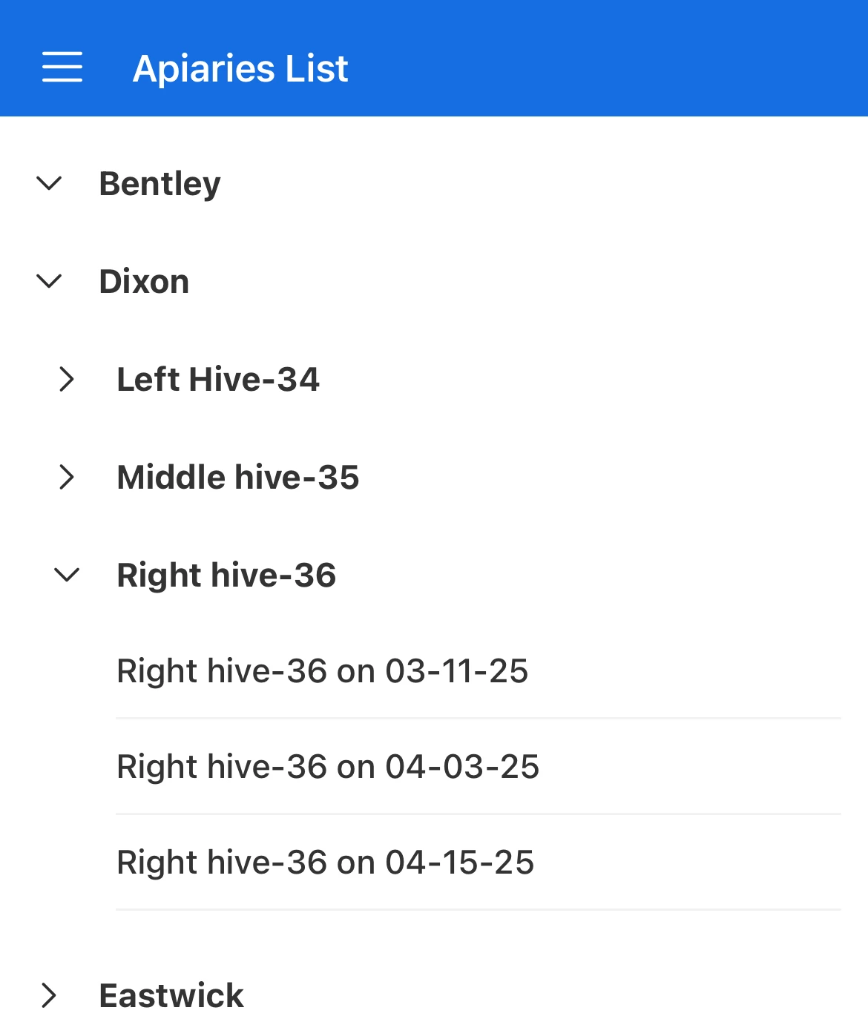Click divider line below 03-11-25 entry
Image resolution: width=868 pixels, height=1019 pixels.
click(479, 718)
